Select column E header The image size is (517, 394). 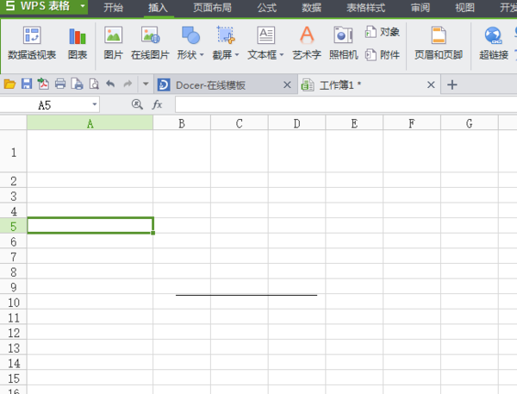tap(354, 122)
